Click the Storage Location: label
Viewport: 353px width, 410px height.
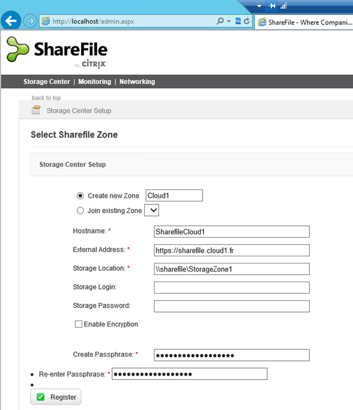pos(99,268)
